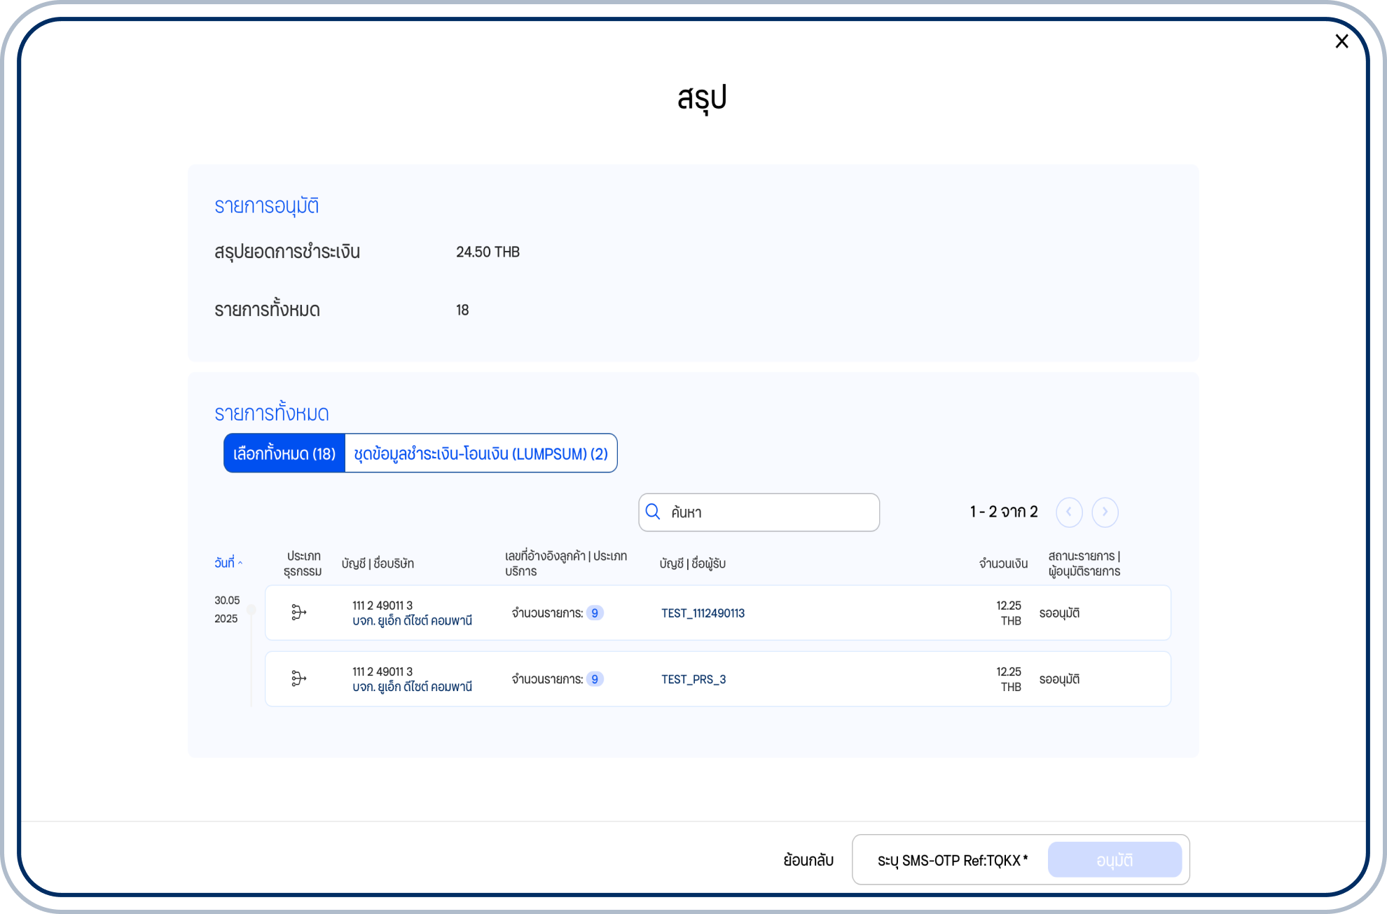This screenshot has width=1387, height=914.
Task: Enter SMS-OTP Ref:TQKX input field
Action: [953, 860]
